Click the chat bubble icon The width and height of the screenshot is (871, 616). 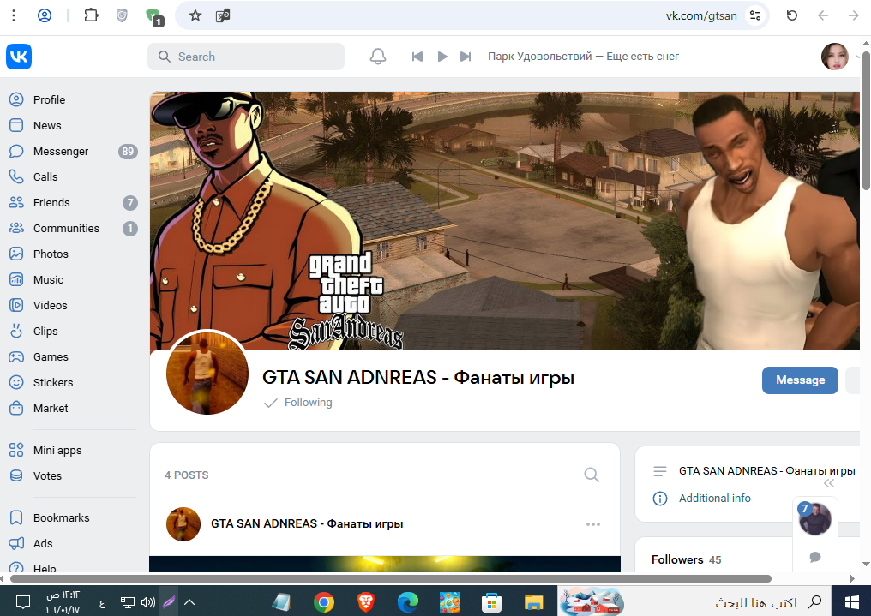pyautogui.click(x=815, y=557)
